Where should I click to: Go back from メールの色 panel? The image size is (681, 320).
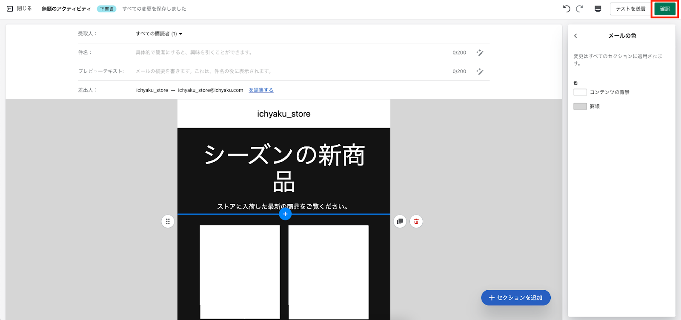[575, 36]
